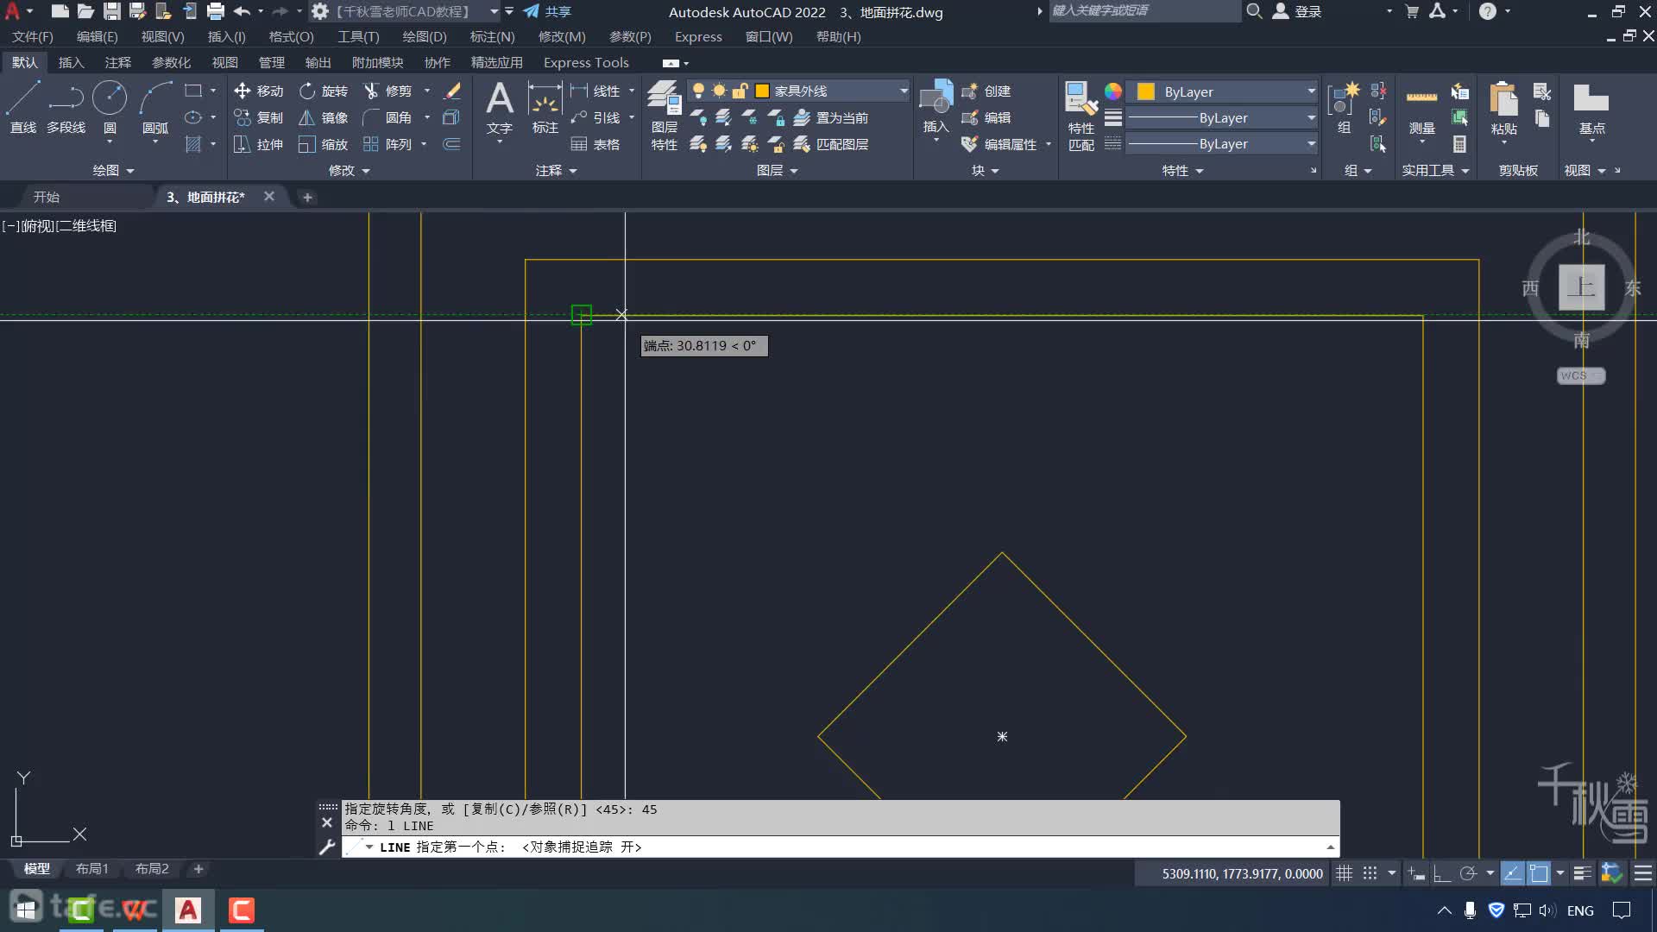The image size is (1657, 932).
Task: Click the 匹配图层 button
Action: point(831,144)
